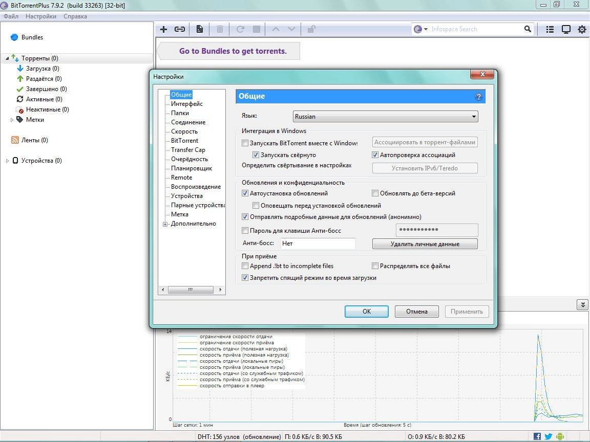Viewport: 590px width, 442px height.
Task: Click the blue Bundles icon in sidebar
Action: point(14,37)
